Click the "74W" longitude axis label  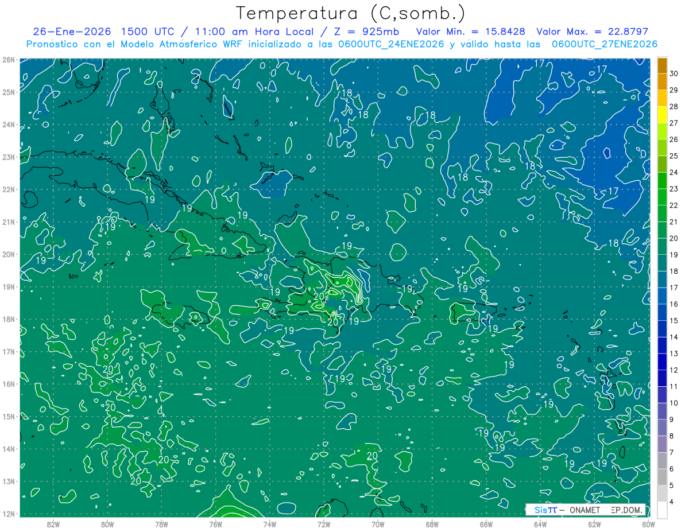click(x=269, y=523)
